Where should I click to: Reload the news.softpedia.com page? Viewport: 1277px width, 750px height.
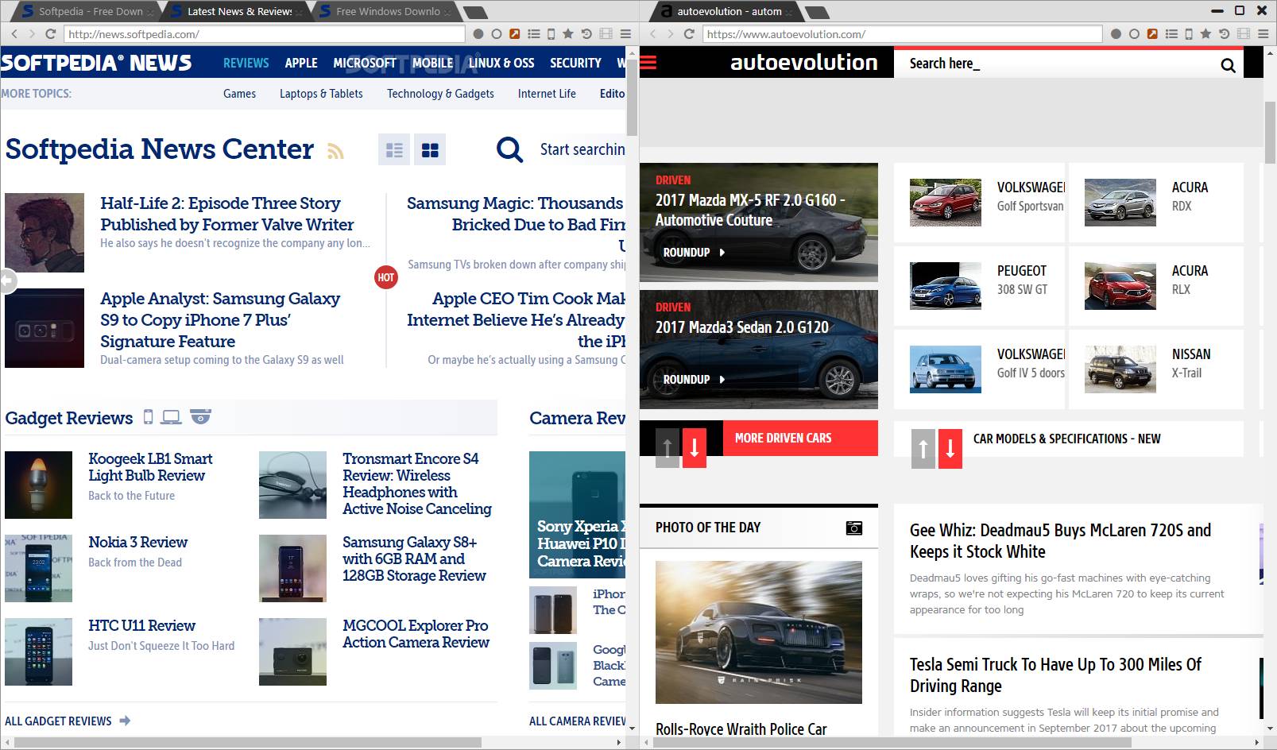50,34
